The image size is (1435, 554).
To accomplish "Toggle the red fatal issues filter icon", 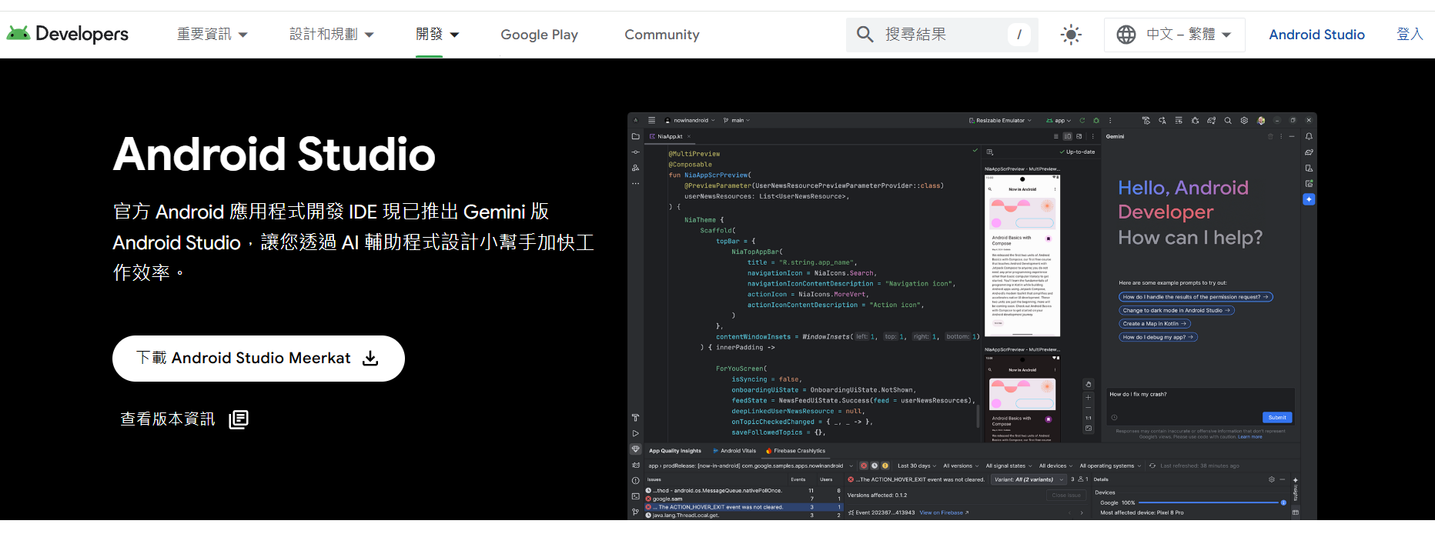I will coord(864,466).
